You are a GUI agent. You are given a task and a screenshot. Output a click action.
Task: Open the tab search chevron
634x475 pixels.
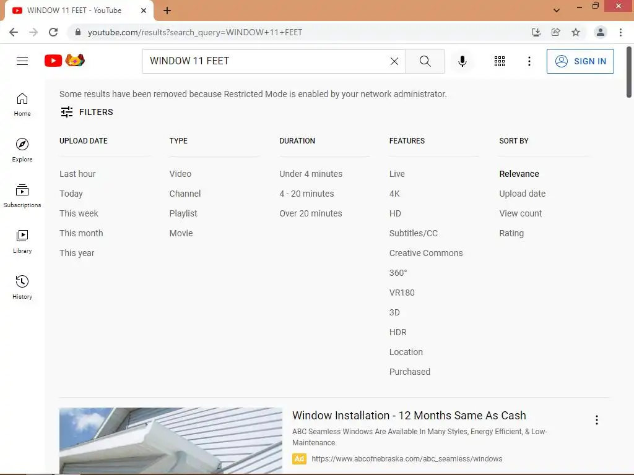pos(557,11)
